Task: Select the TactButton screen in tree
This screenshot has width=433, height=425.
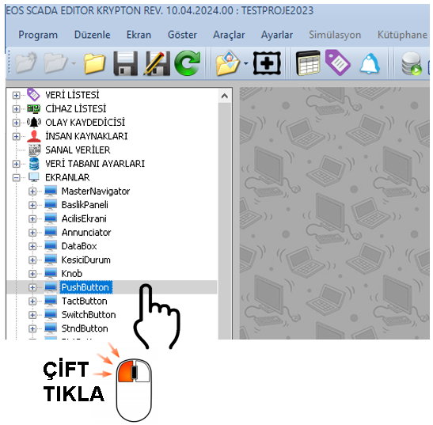Action: point(84,301)
